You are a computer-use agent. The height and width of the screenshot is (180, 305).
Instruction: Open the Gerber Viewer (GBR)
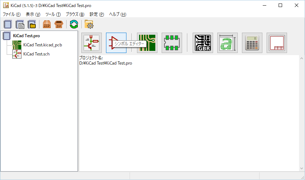tap(203, 43)
